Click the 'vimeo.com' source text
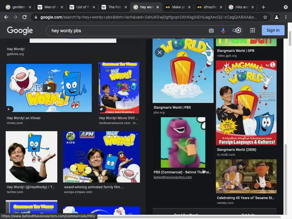The width and height of the screenshot is (292, 219). coord(15,123)
